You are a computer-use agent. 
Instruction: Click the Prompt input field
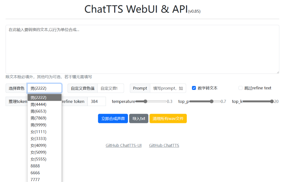tap(168, 88)
